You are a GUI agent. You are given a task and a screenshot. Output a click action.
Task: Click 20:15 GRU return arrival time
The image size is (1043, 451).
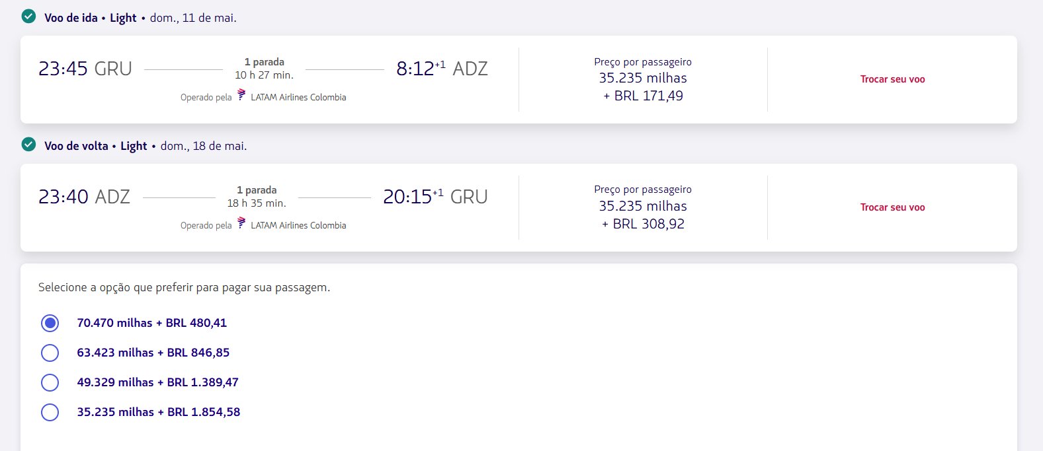(435, 197)
